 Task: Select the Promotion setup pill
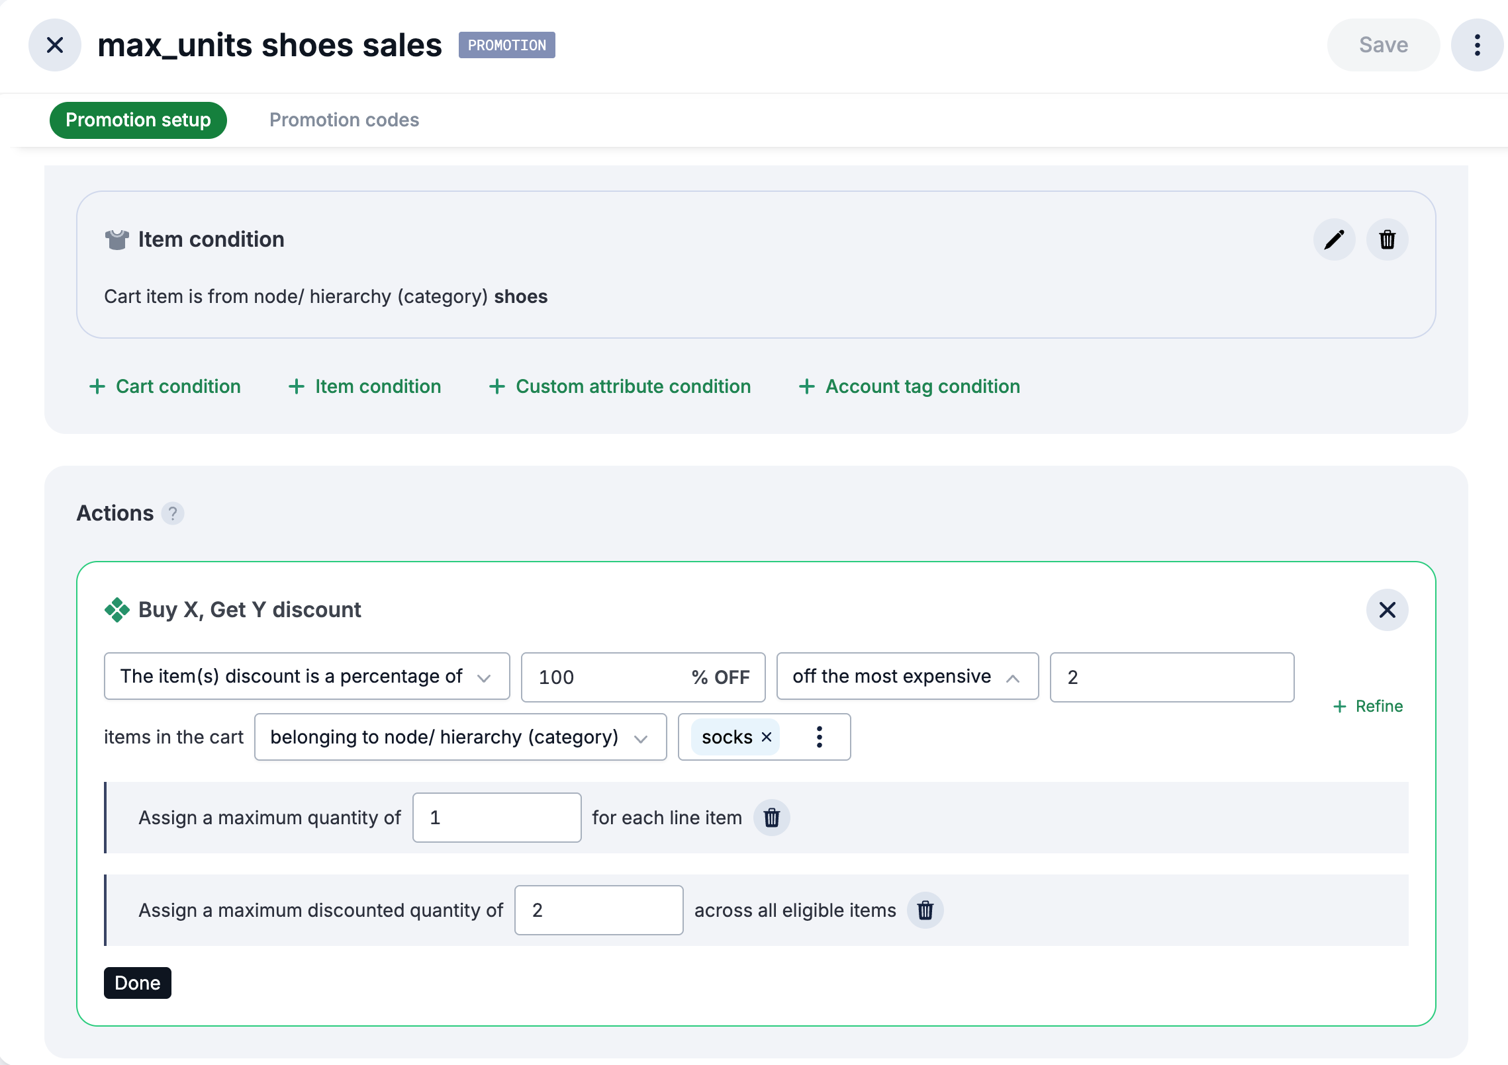(x=138, y=120)
